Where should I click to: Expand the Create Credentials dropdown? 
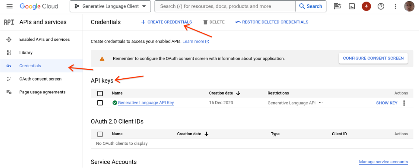pyautogui.click(x=166, y=22)
